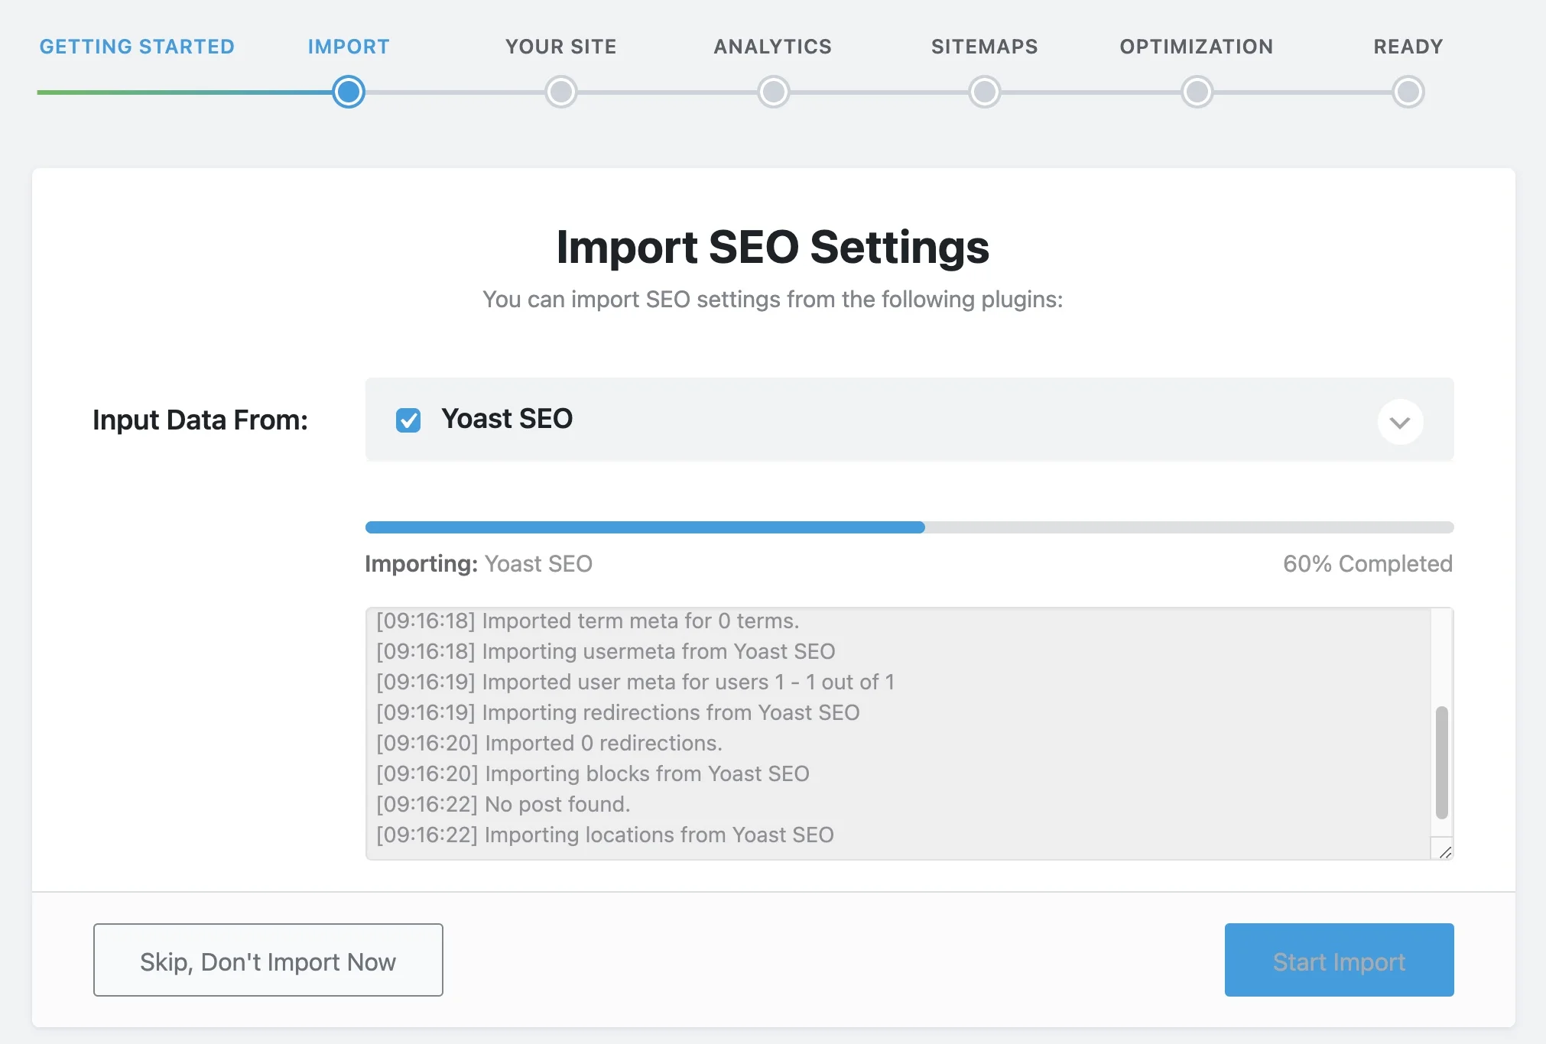The width and height of the screenshot is (1546, 1044).
Task: Click the Sitemaps step circle
Action: click(x=985, y=92)
